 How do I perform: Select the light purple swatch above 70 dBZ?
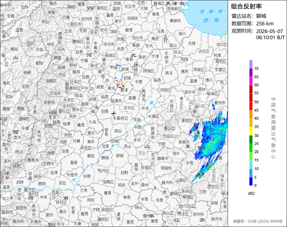tap(251, 64)
